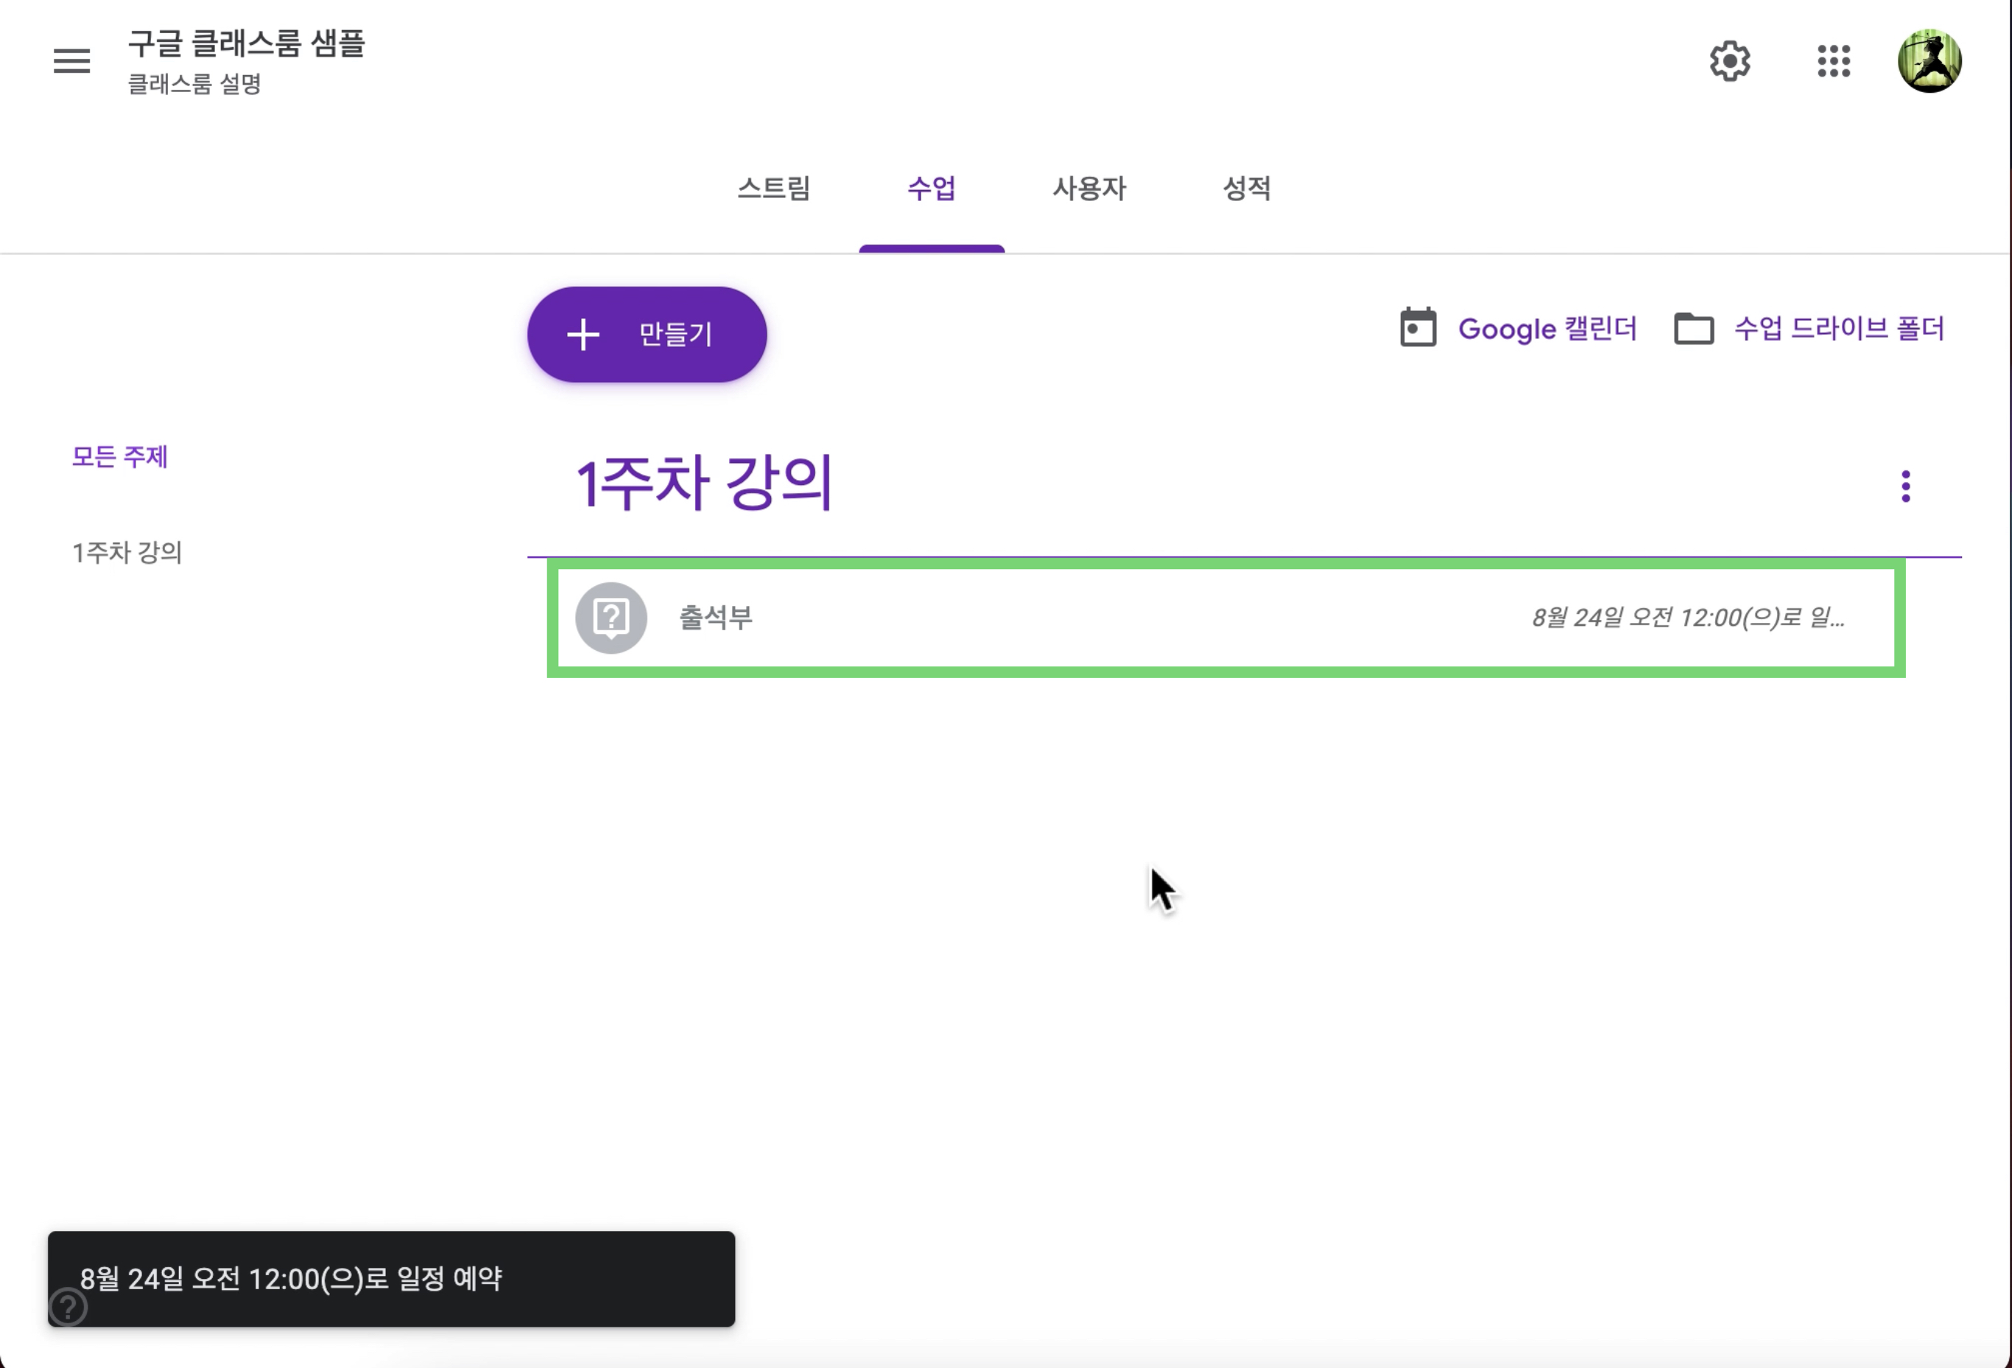2012x1368 pixels.
Task: Open the Google 캘린더 link
Action: tap(1547, 329)
